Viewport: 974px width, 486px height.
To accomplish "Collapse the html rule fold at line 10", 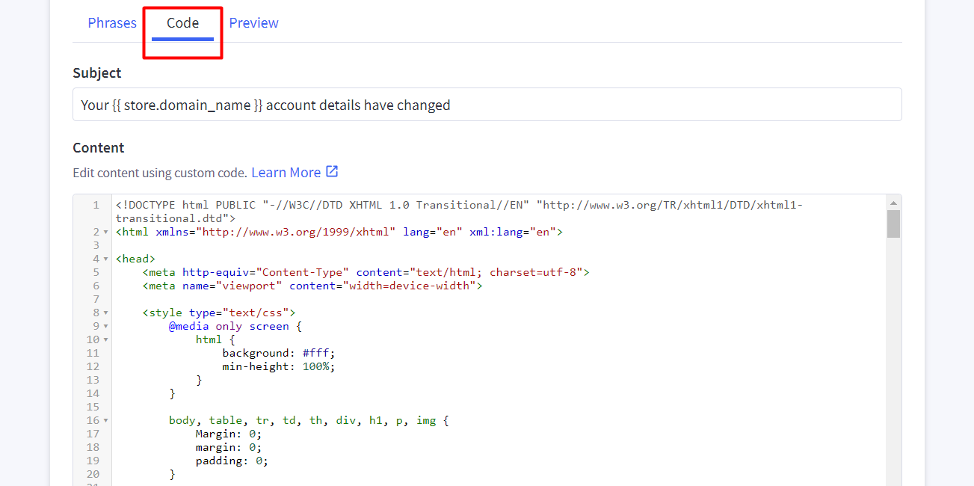I will pyautogui.click(x=106, y=340).
